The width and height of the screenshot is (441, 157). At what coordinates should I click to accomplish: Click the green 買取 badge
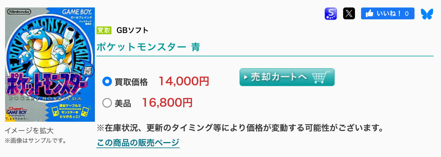tap(104, 30)
